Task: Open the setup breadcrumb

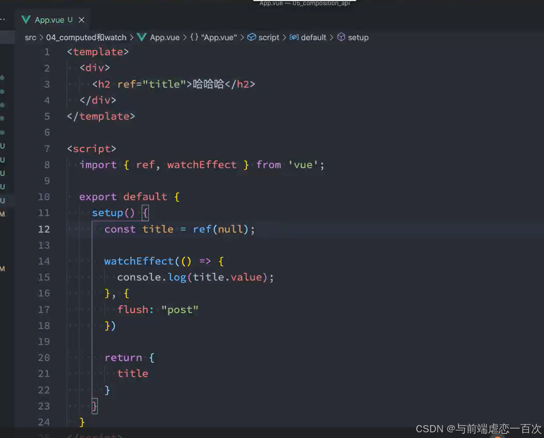Action: pyautogui.click(x=358, y=38)
